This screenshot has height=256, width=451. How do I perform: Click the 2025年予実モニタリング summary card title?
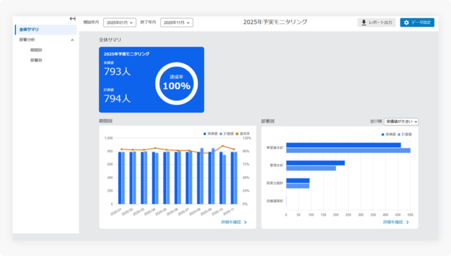pos(126,54)
